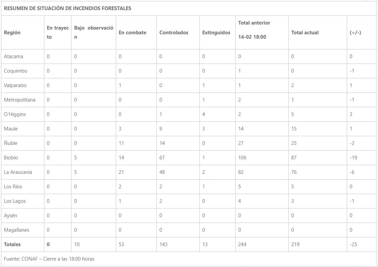Select the overall current total 219
This screenshot has height=267, width=378.
[x=295, y=244]
